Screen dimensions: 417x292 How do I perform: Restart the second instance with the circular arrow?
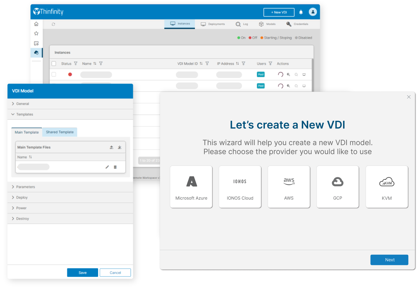click(x=280, y=86)
